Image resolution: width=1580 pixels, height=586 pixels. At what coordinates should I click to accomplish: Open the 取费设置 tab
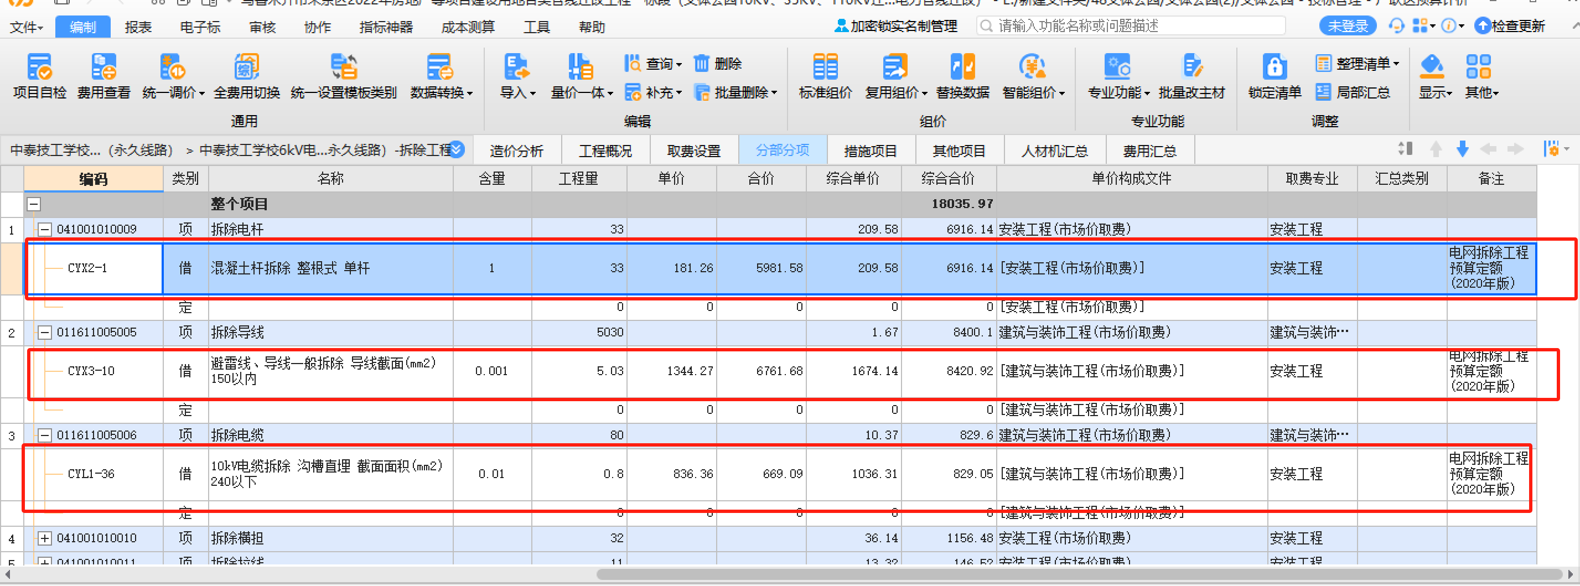(x=693, y=151)
